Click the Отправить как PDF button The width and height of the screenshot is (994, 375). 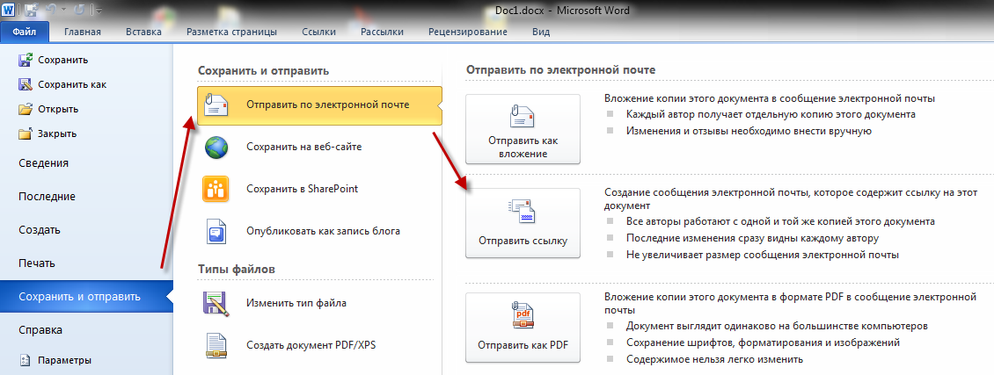523,328
